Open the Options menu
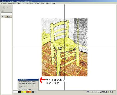The width and height of the screenshot is (117, 95). (x=37, y=3)
